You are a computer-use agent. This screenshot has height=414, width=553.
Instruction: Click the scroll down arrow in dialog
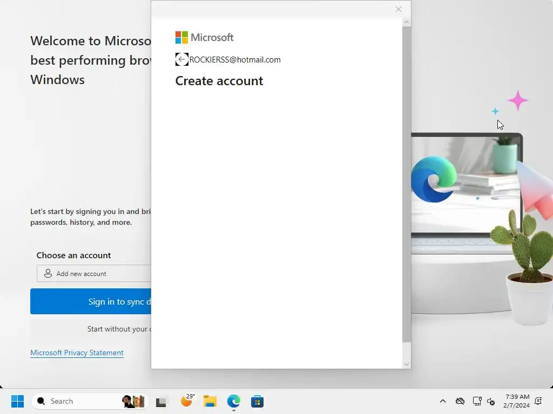point(406,364)
